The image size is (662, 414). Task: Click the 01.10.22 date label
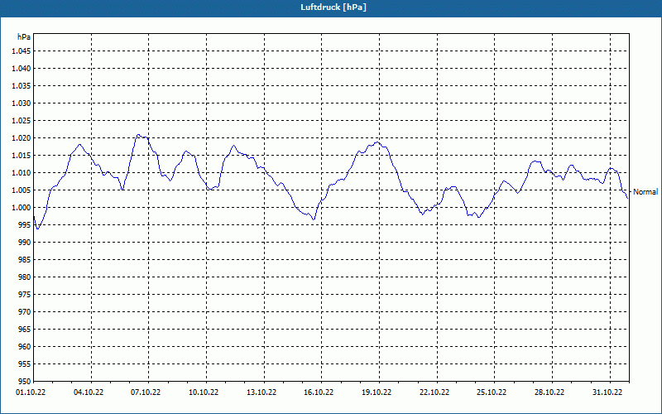click(x=31, y=392)
